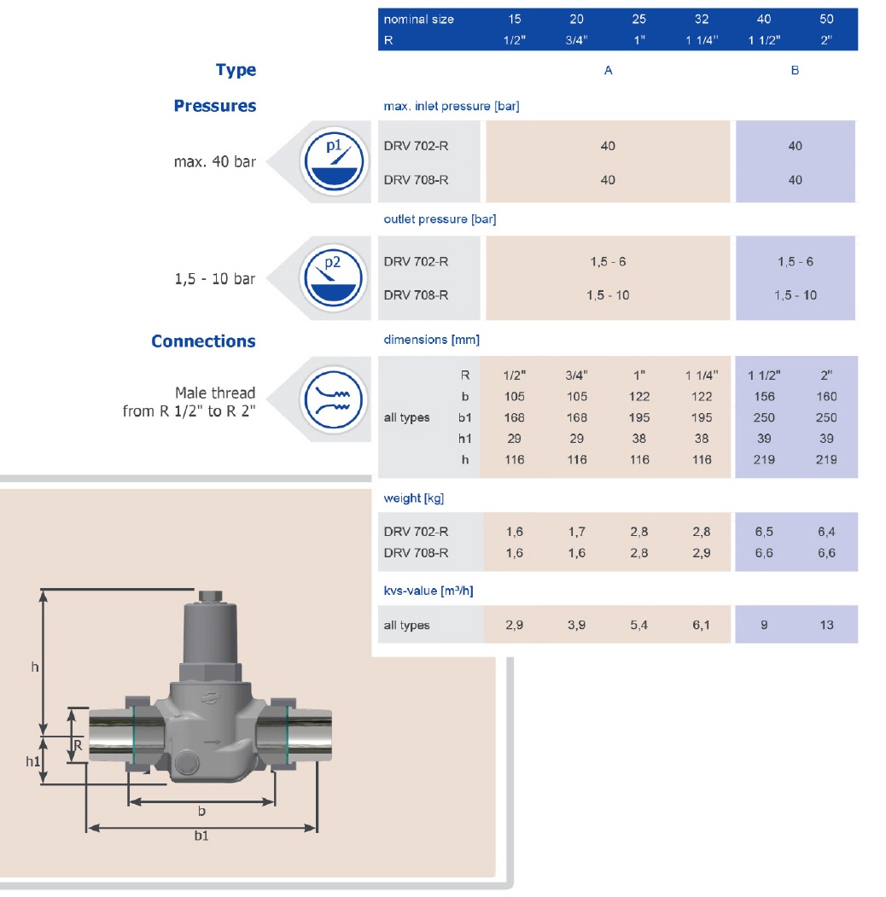Click the 'h1' dimension label on drawing
Image resolution: width=886 pixels, height=897 pixels.
(32, 760)
